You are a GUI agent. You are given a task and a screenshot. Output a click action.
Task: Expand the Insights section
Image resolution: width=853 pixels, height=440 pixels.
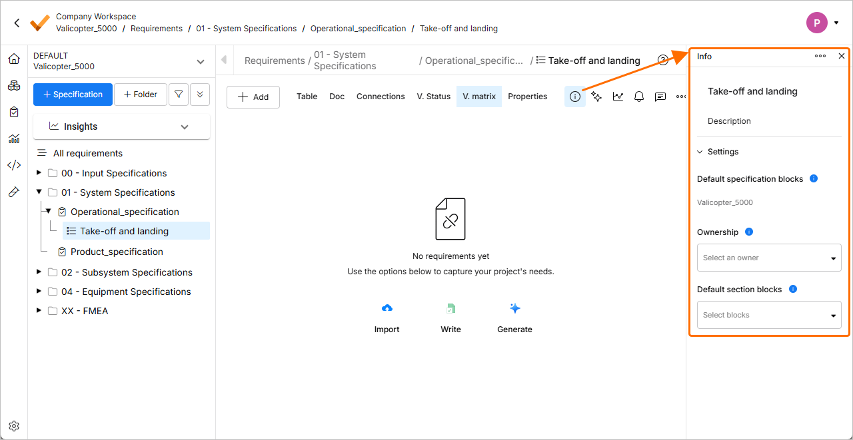[x=121, y=126]
